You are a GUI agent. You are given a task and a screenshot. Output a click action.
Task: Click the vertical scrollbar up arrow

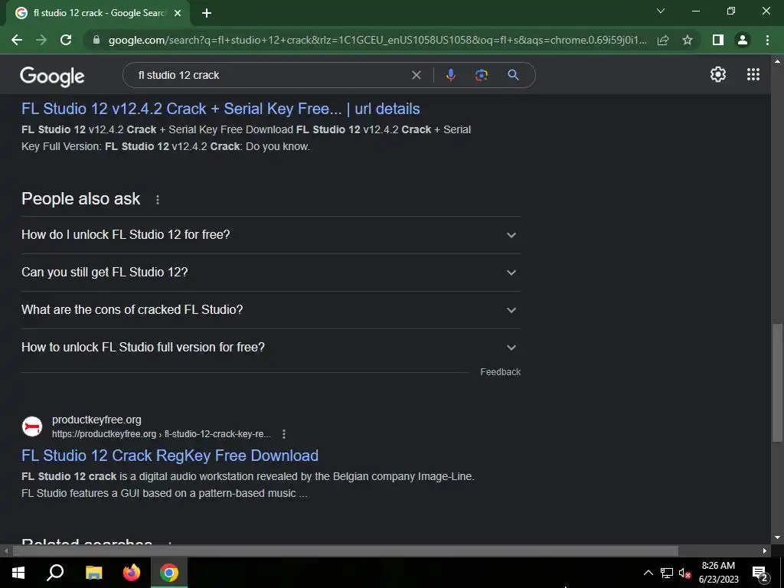tap(777, 61)
